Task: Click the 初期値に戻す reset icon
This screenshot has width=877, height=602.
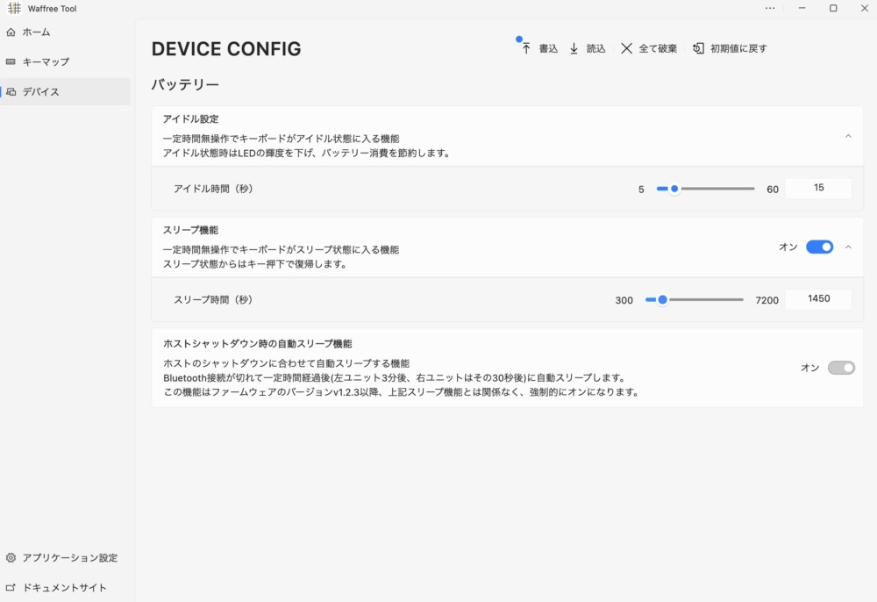Action: (698, 49)
